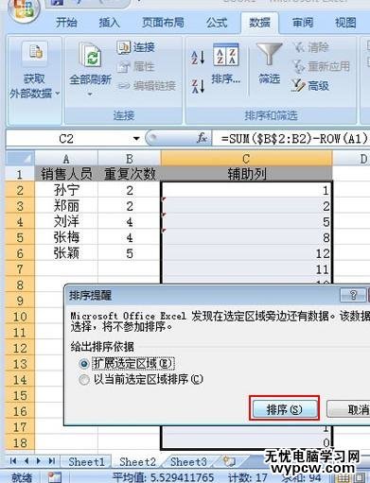The height and width of the screenshot is (483, 370).
Task: Click header cell 辅助列
Action: pyautogui.click(x=246, y=174)
